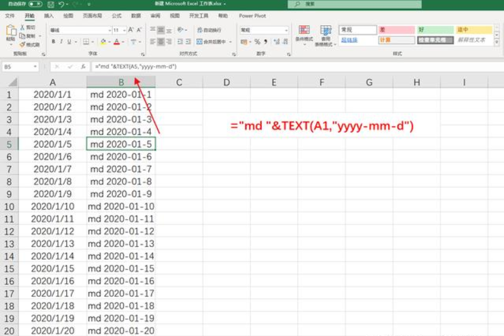Select the 好 (Good) cell style swatch
This screenshot has width=504, height=336.
coord(434,30)
